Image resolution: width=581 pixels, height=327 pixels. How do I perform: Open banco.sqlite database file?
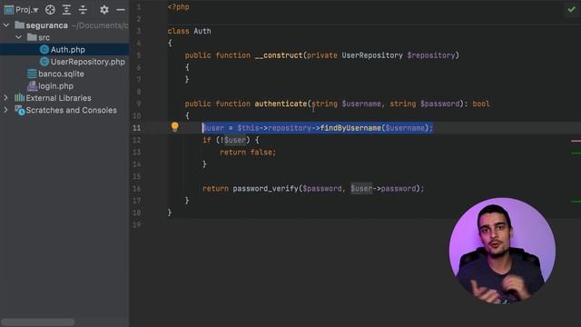(x=61, y=74)
